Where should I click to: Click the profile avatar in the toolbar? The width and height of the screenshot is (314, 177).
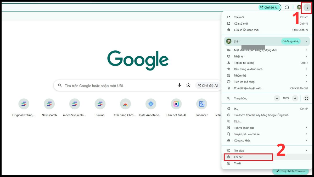[299, 7]
